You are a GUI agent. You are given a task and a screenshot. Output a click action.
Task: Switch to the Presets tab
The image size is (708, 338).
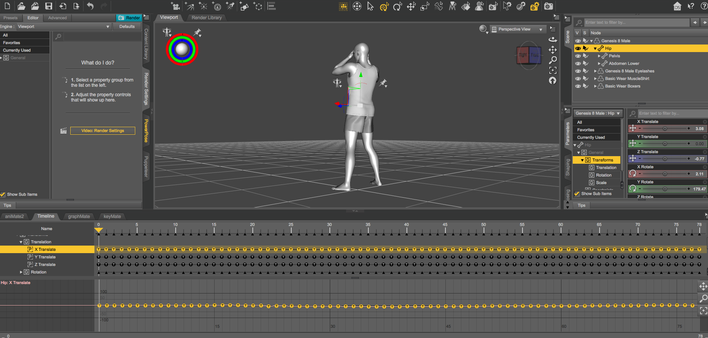11,18
